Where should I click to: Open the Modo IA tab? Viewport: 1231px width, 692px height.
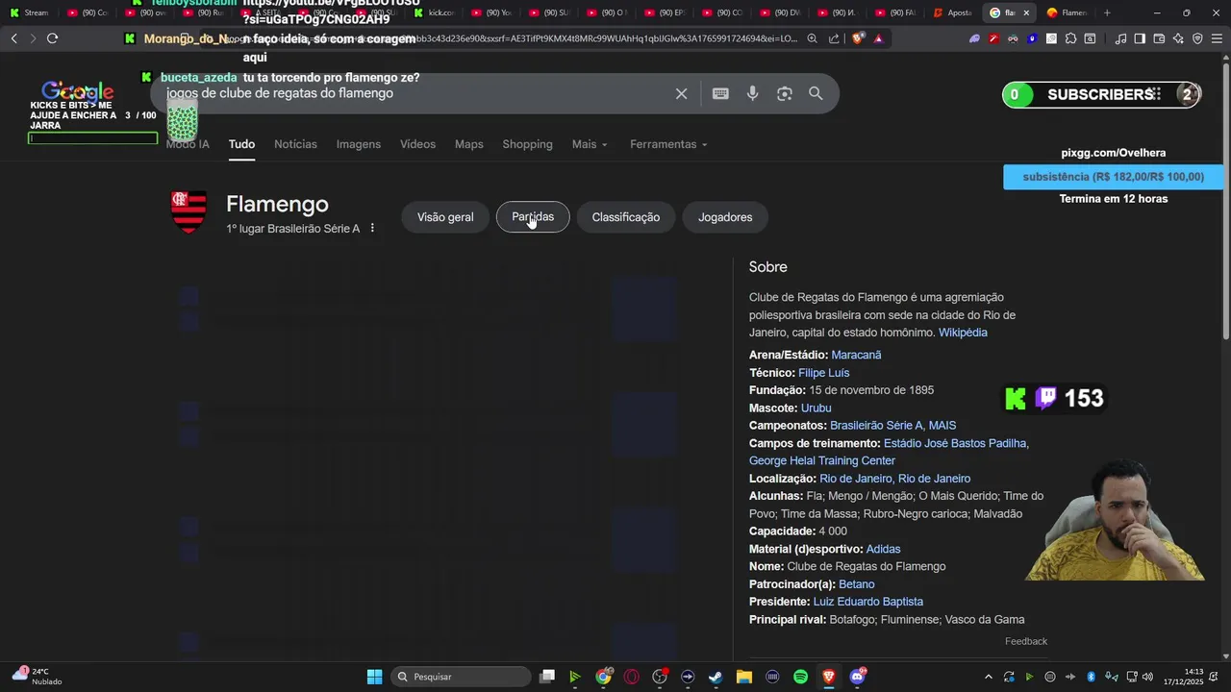(188, 144)
